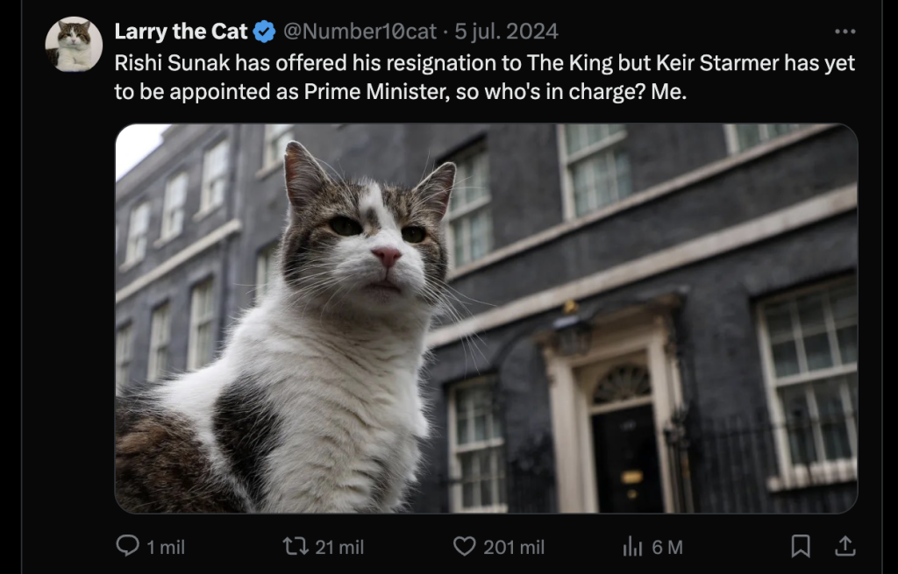Click the "Larry the Cat" display name

[182, 32]
